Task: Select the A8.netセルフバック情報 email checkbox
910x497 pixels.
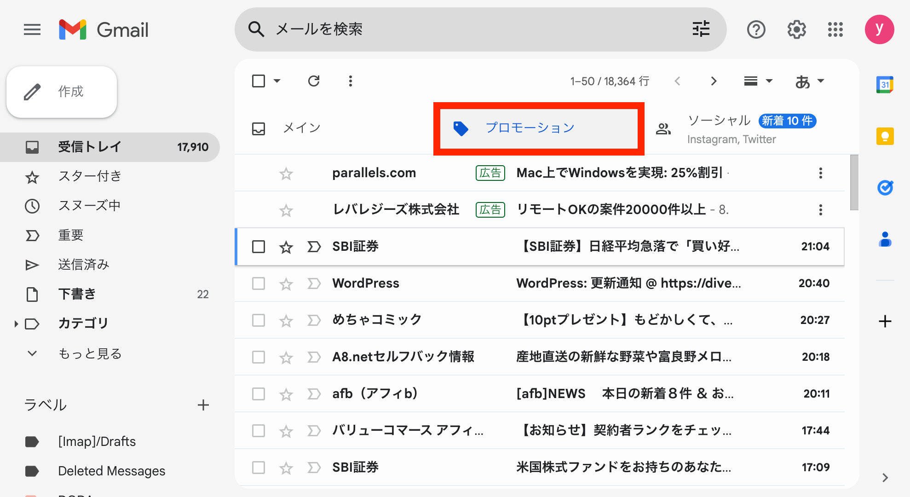Action: point(259,357)
